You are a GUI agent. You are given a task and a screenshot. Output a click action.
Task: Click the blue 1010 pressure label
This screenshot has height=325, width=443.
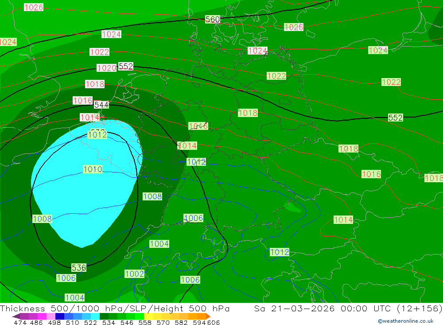pos(93,169)
